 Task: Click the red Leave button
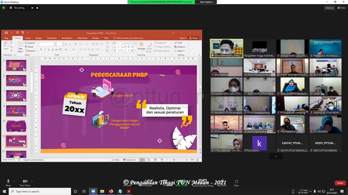pyautogui.click(x=340, y=183)
